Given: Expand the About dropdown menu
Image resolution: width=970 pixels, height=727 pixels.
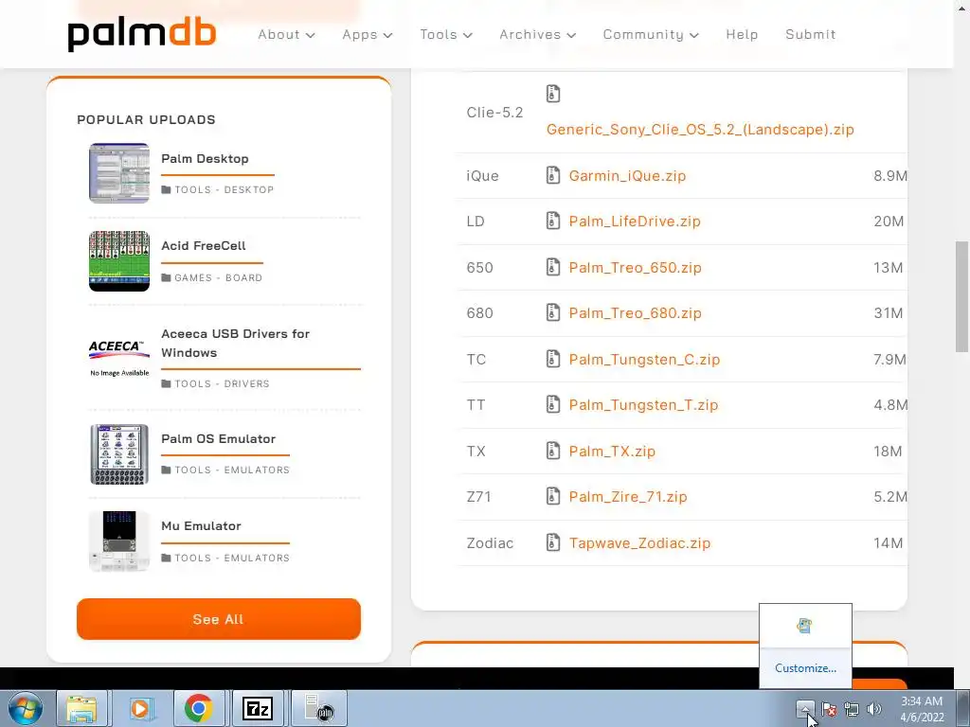Looking at the screenshot, I should point(286,35).
